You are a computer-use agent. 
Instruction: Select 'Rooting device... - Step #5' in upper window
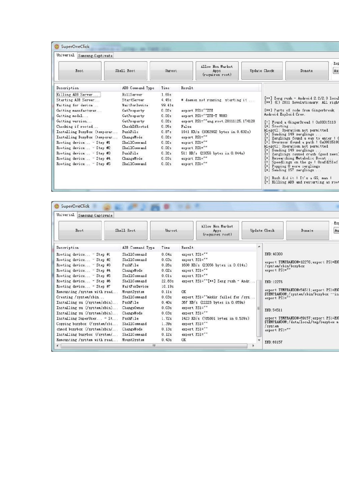pyautogui.click(x=157, y=164)
